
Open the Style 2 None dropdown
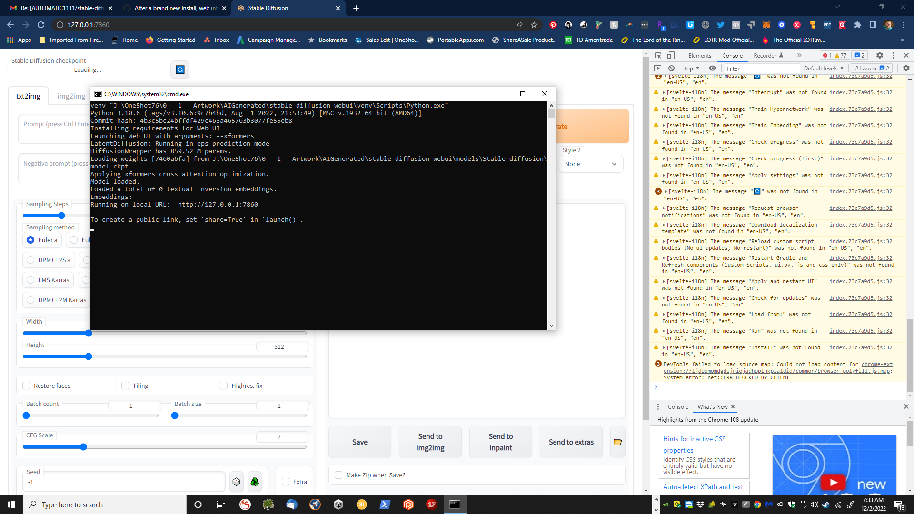coord(591,164)
